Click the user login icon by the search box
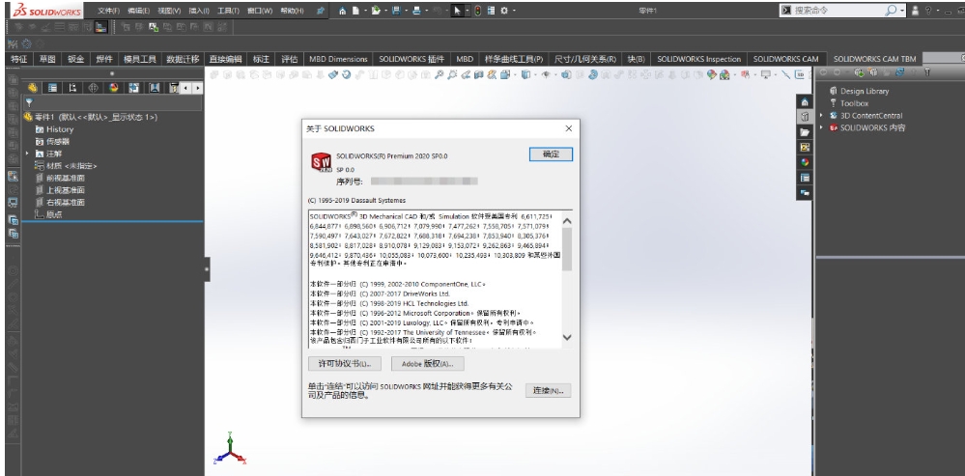Viewport: 965px width, 476px height. tap(915, 11)
